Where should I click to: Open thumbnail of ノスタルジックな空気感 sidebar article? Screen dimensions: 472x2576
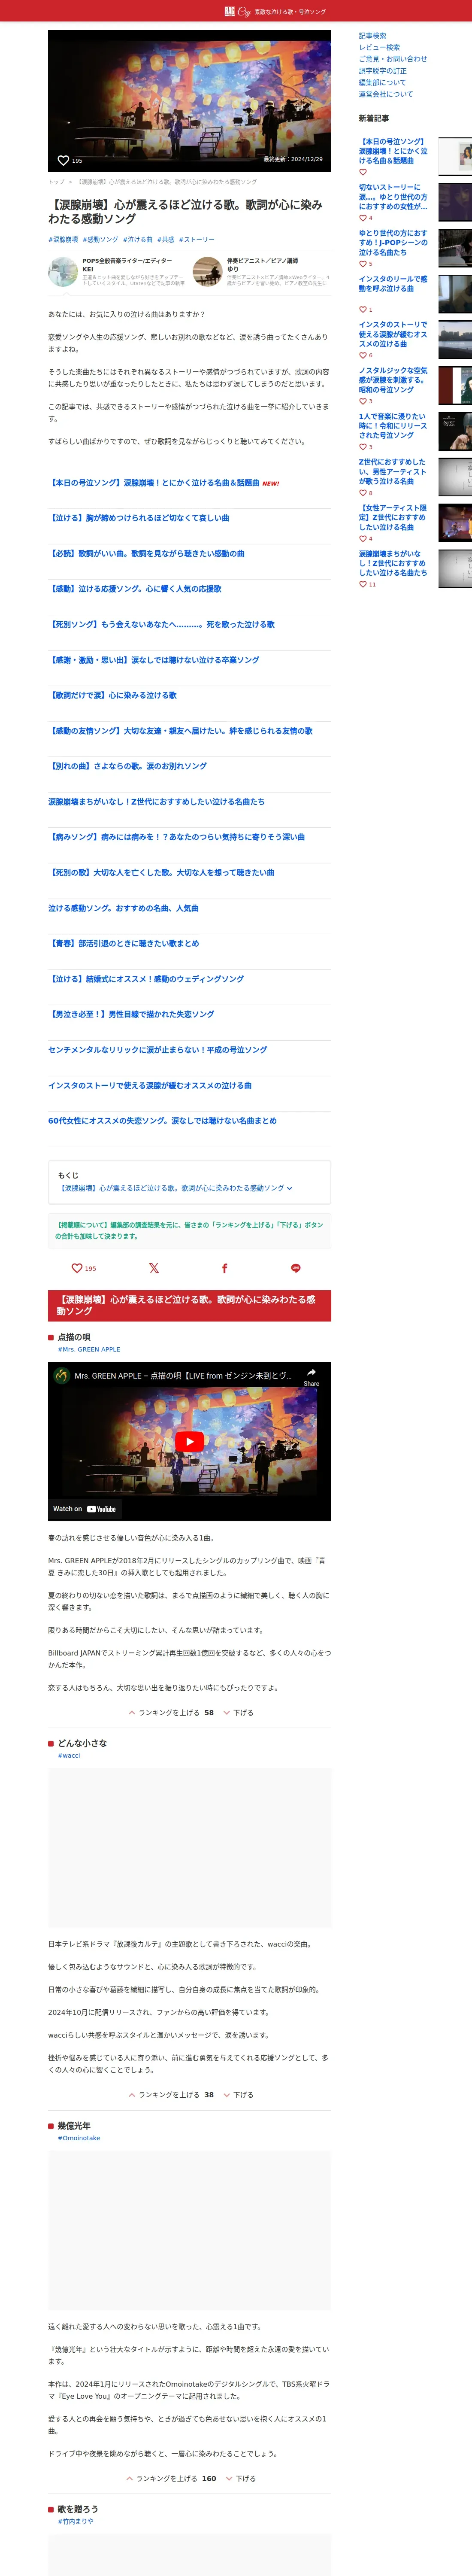click(x=455, y=385)
